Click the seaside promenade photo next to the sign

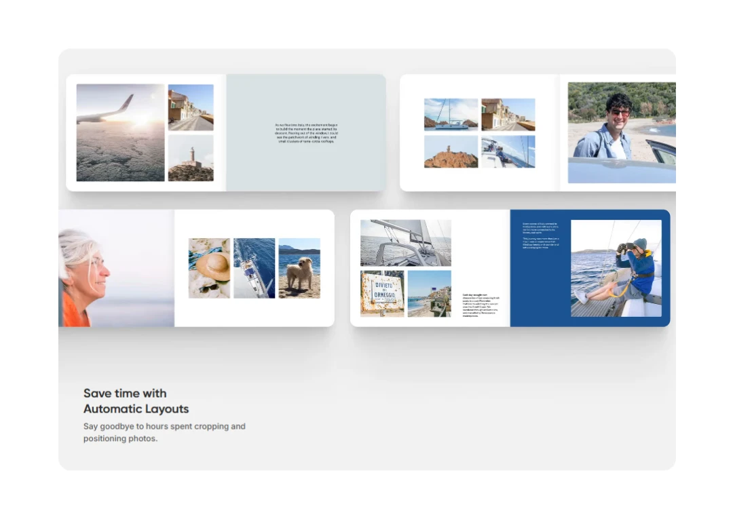(x=428, y=294)
